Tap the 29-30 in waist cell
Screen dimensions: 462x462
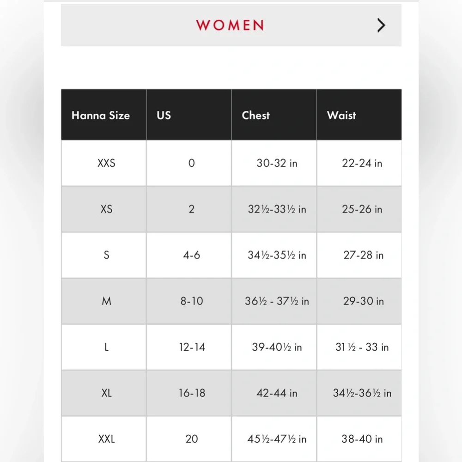(x=363, y=301)
